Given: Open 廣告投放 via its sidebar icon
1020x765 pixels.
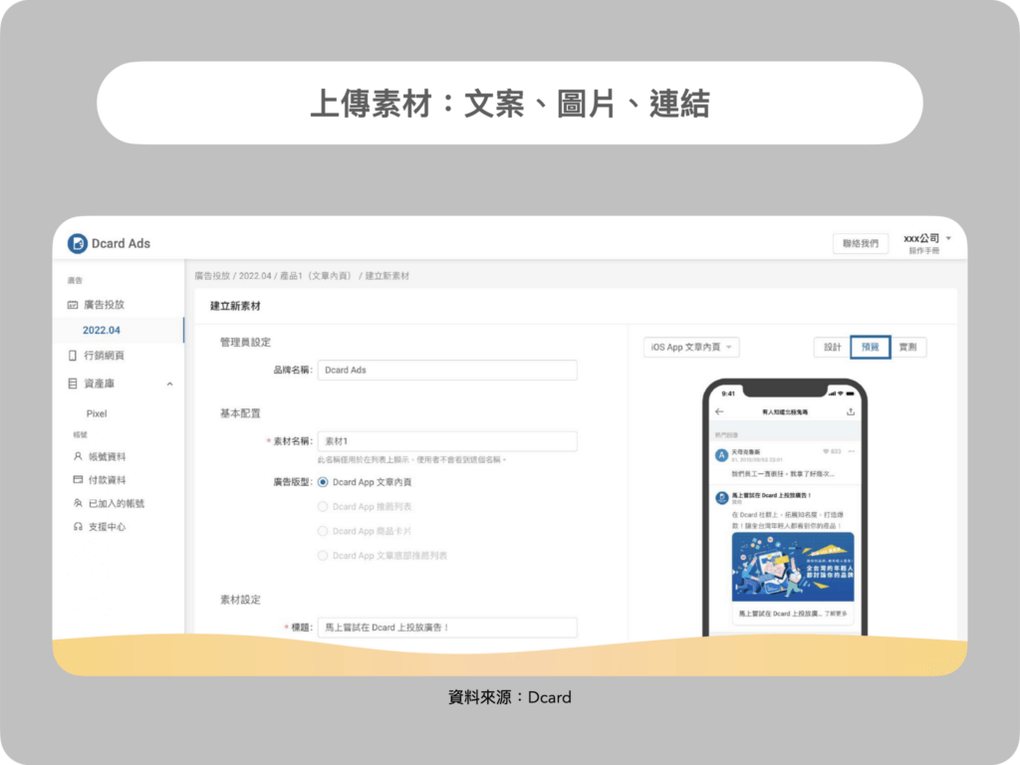Looking at the screenshot, I should tap(73, 305).
